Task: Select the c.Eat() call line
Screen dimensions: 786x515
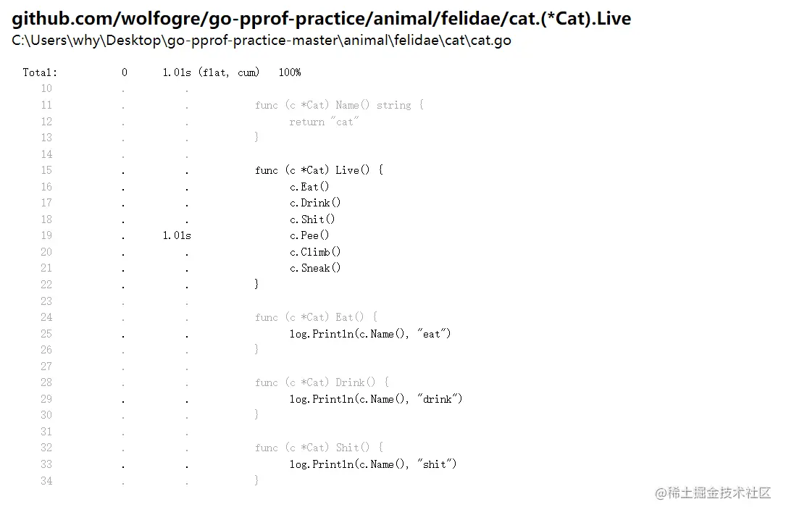Action: (x=309, y=187)
